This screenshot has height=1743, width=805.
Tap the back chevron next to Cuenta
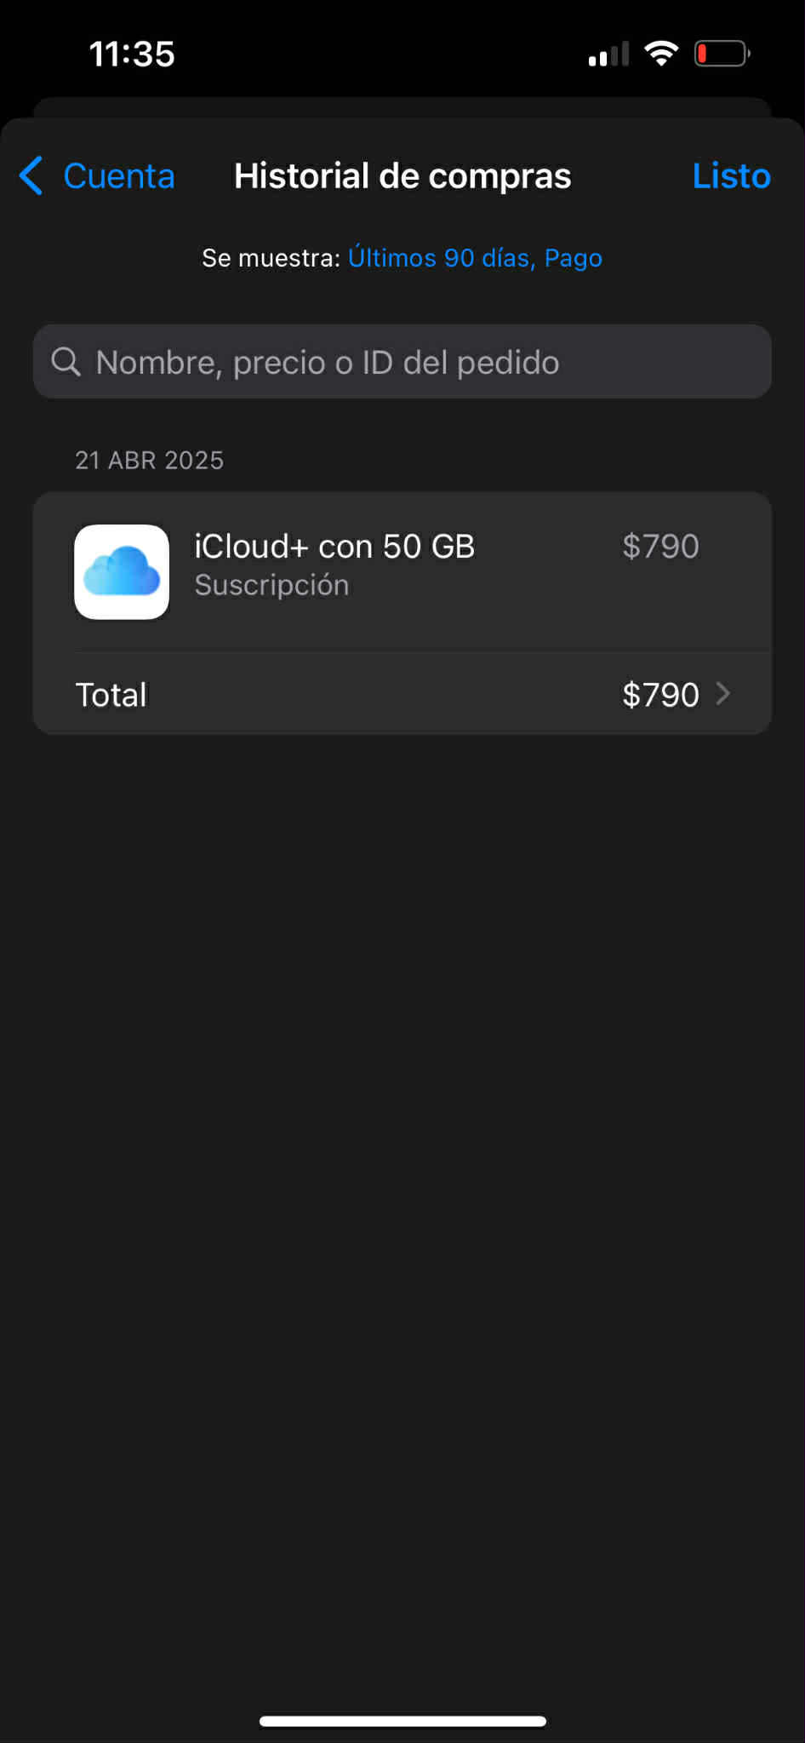(31, 176)
